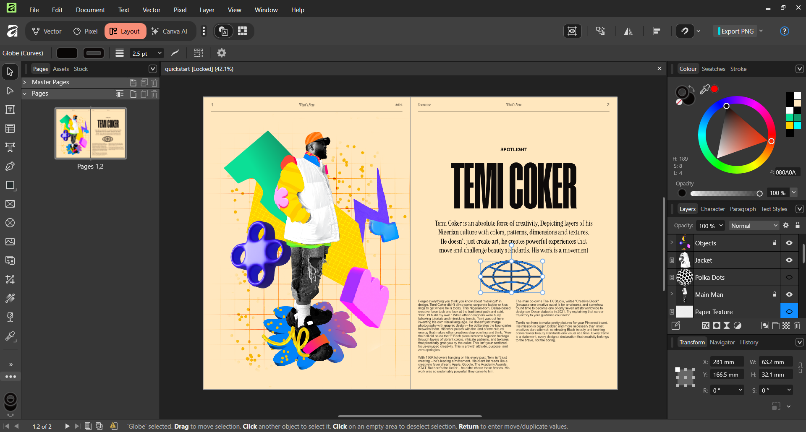Click the Pages 1,2 spread thumbnail
Image resolution: width=806 pixels, height=432 pixels.
click(x=91, y=133)
